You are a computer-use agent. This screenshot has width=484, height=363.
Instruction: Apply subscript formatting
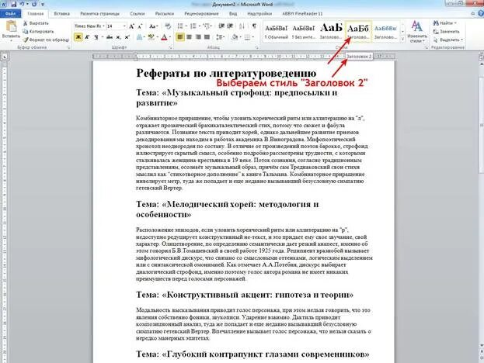(119, 37)
